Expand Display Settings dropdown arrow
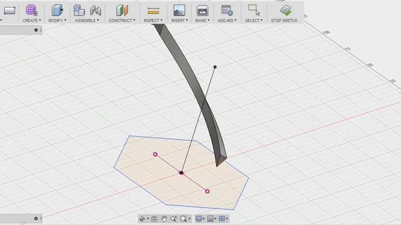The width and height of the screenshot is (401, 225). coord(204,219)
